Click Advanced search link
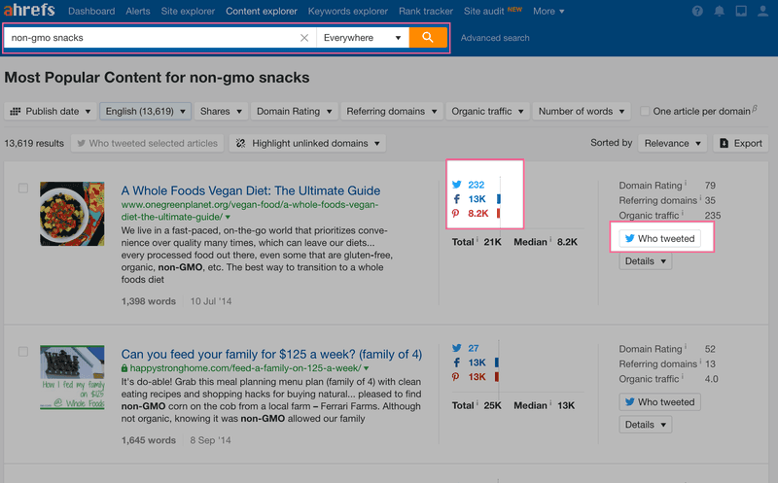This screenshot has height=483, width=778. pos(495,38)
